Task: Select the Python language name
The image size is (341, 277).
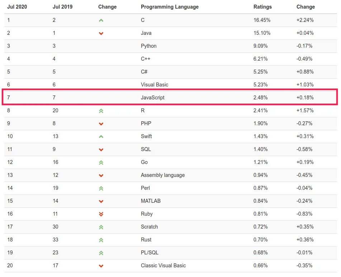Action: (148, 46)
